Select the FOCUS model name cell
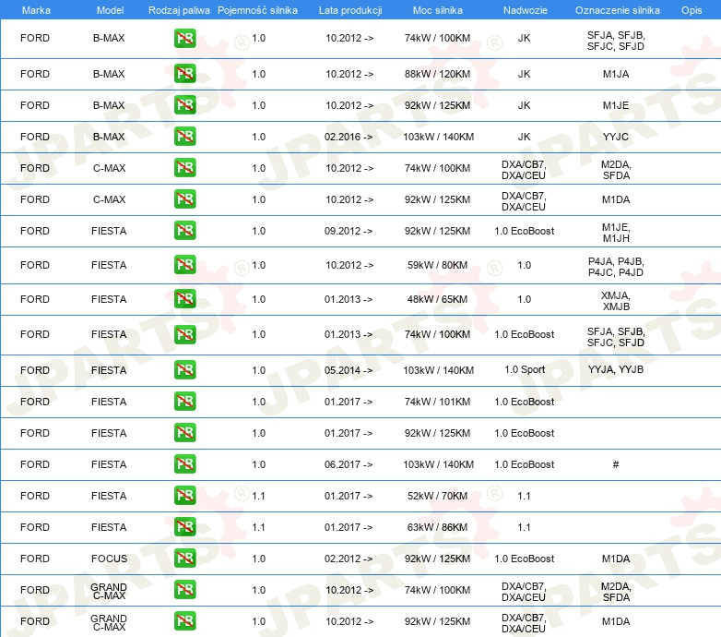Image resolution: width=721 pixels, height=637 pixels. pyautogui.click(x=109, y=559)
